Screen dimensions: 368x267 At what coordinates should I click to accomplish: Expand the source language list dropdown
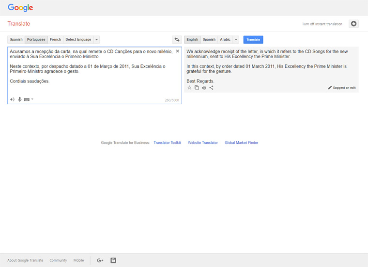96,40
